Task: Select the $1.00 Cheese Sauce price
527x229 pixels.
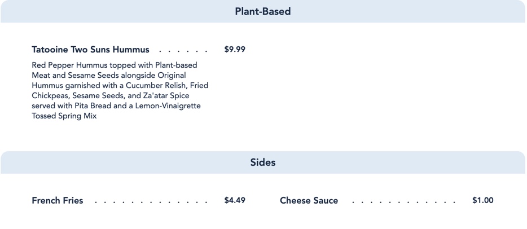Action: pyautogui.click(x=483, y=200)
